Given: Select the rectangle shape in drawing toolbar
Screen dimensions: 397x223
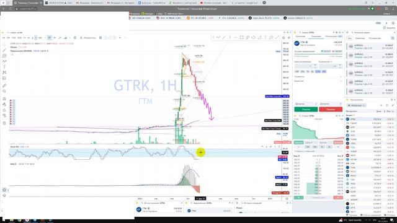Looking at the screenshot, I should tap(241, 37).
